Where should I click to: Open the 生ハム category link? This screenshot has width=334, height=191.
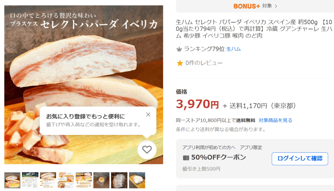click(234, 49)
